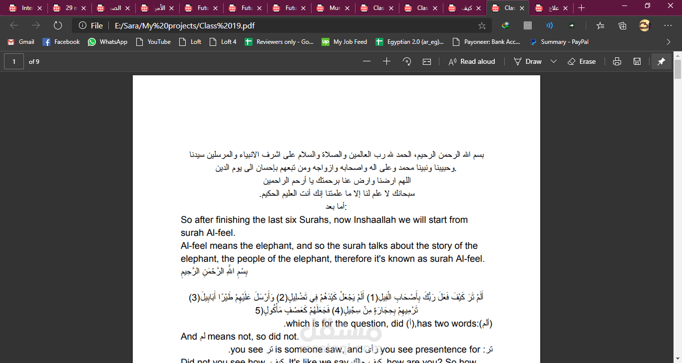Click the colorful first extension icon
This screenshot has height=363, width=682.
[x=506, y=25]
